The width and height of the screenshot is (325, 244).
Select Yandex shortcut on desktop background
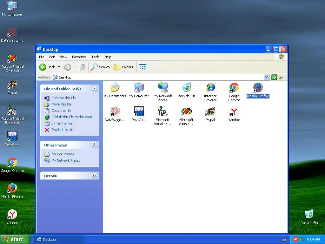(x=12, y=217)
